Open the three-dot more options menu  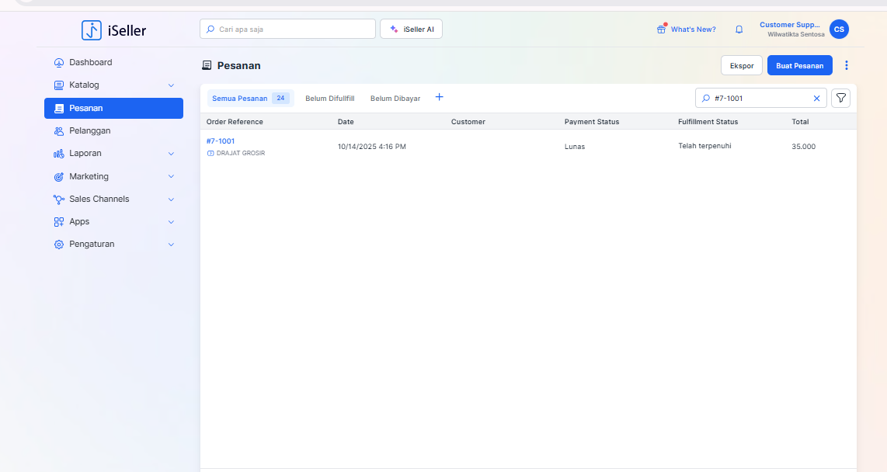click(x=847, y=65)
